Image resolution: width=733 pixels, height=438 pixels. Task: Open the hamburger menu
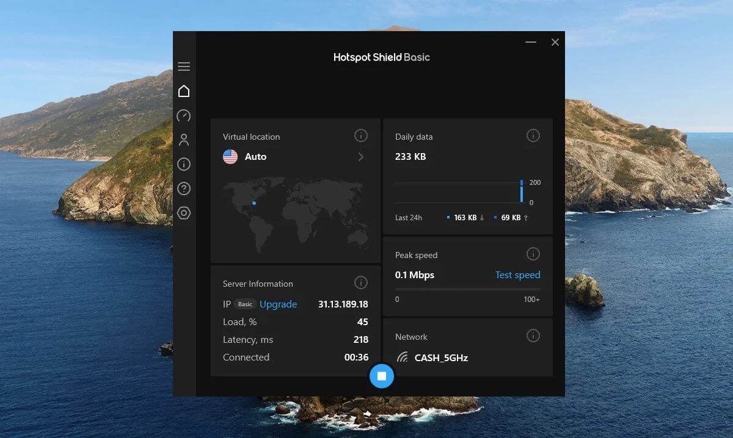click(x=184, y=66)
